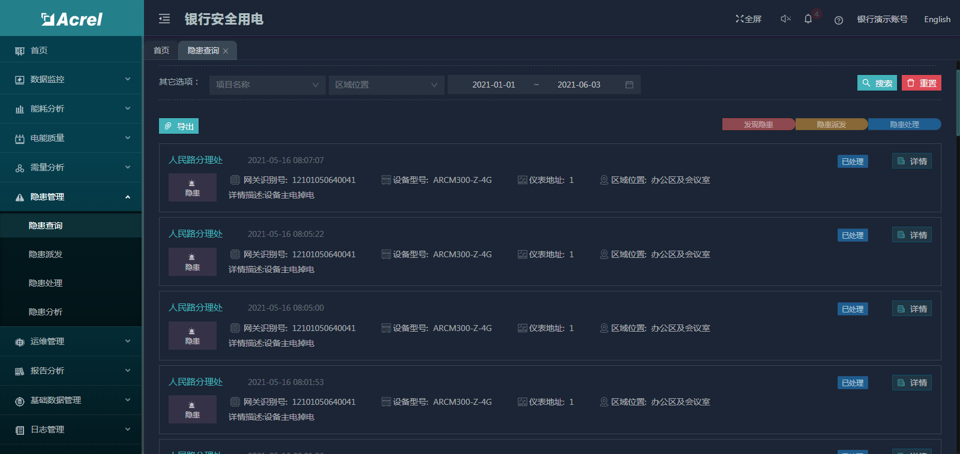
Task: Click the Acrel logo
Action: tap(72, 19)
